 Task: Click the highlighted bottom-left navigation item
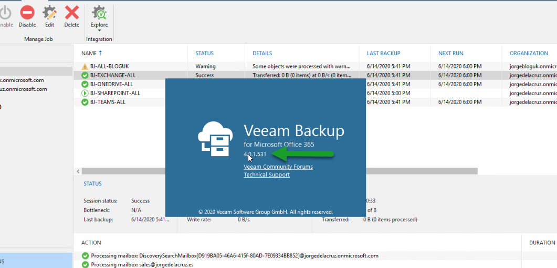pyautogui.click(x=36, y=261)
